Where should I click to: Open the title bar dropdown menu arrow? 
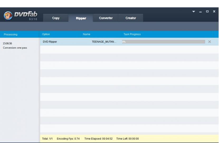(194, 12)
